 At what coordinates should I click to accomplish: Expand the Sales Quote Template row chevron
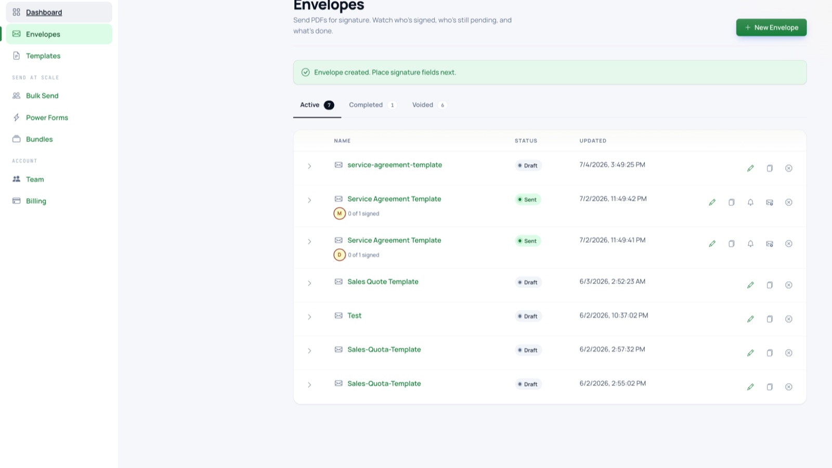309,283
